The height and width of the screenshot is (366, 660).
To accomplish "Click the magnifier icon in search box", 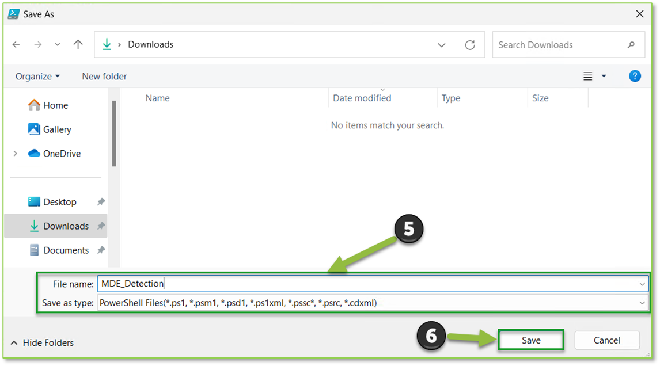I will click(631, 45).
